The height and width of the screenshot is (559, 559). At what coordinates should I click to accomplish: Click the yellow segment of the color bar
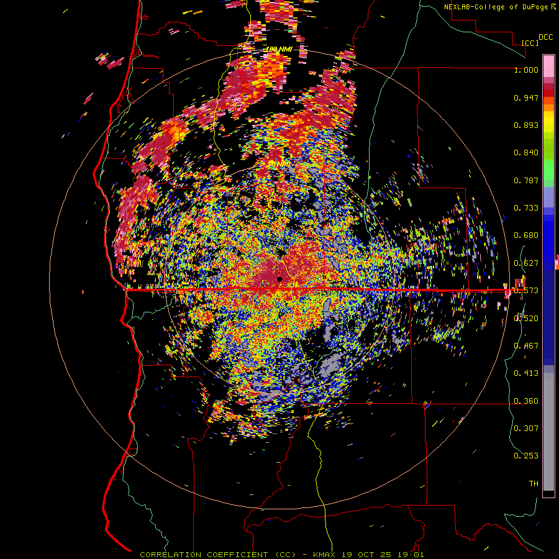click(548, 122)
